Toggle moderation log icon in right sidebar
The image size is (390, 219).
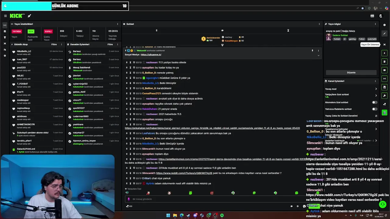(x=385, y=62)
